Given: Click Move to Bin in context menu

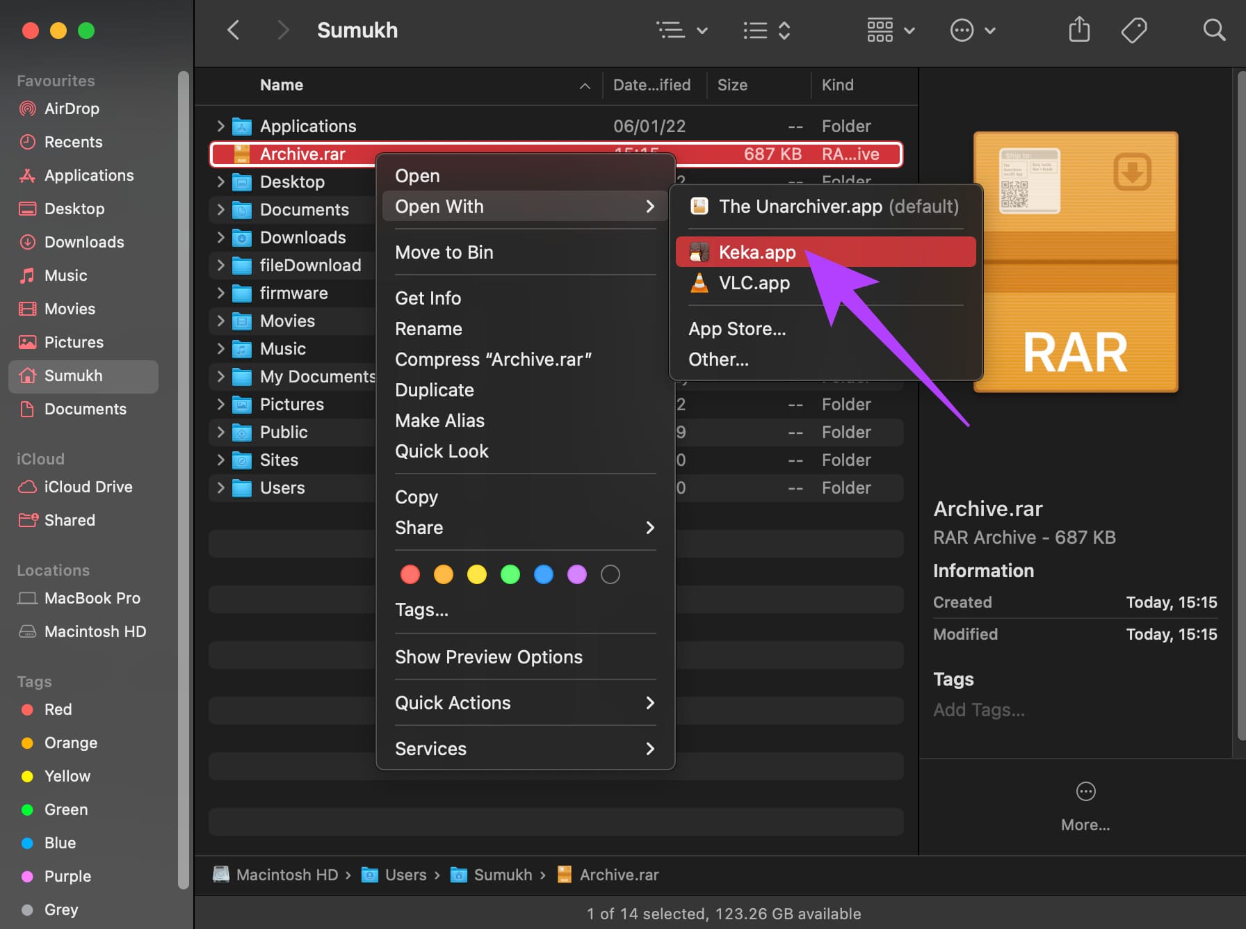Looking at the screenshot, I should [525, 252].
